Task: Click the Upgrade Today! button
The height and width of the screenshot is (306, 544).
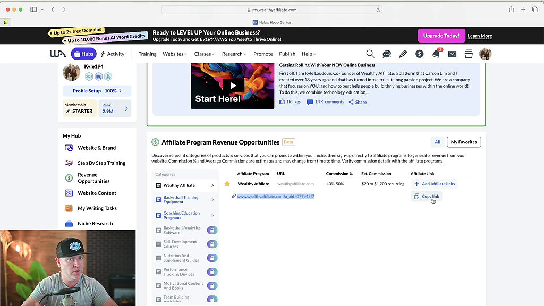Action: pos(441,36)
